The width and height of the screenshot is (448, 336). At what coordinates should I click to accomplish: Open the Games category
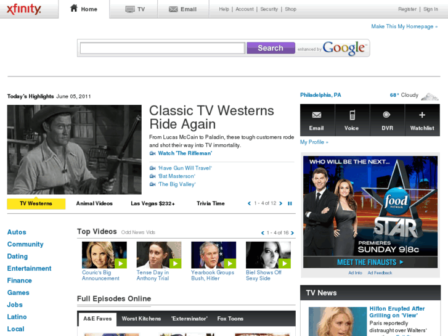tap(18, 293)
